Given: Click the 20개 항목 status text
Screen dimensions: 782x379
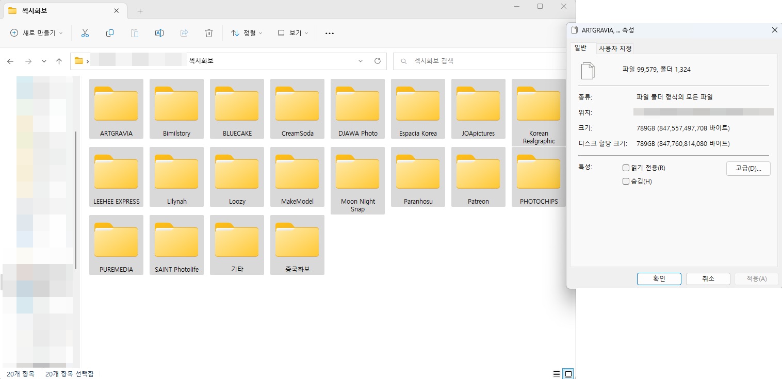Looking at the screenshot, I should [21, 374].
